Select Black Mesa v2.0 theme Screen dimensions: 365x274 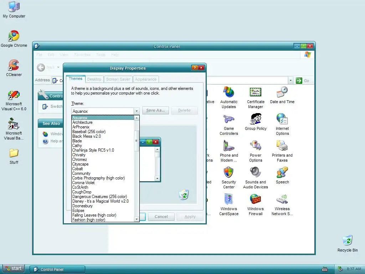103,136
